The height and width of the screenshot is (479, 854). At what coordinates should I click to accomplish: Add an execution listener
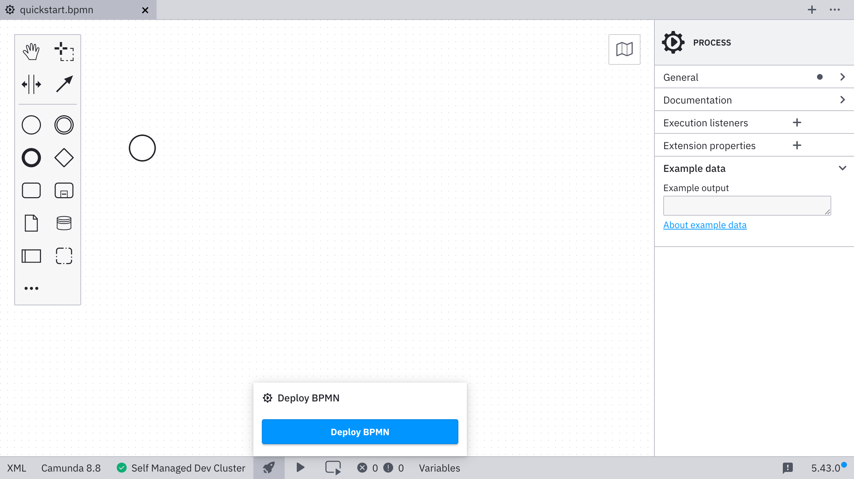pyautogui.click(x=797, y=123)
